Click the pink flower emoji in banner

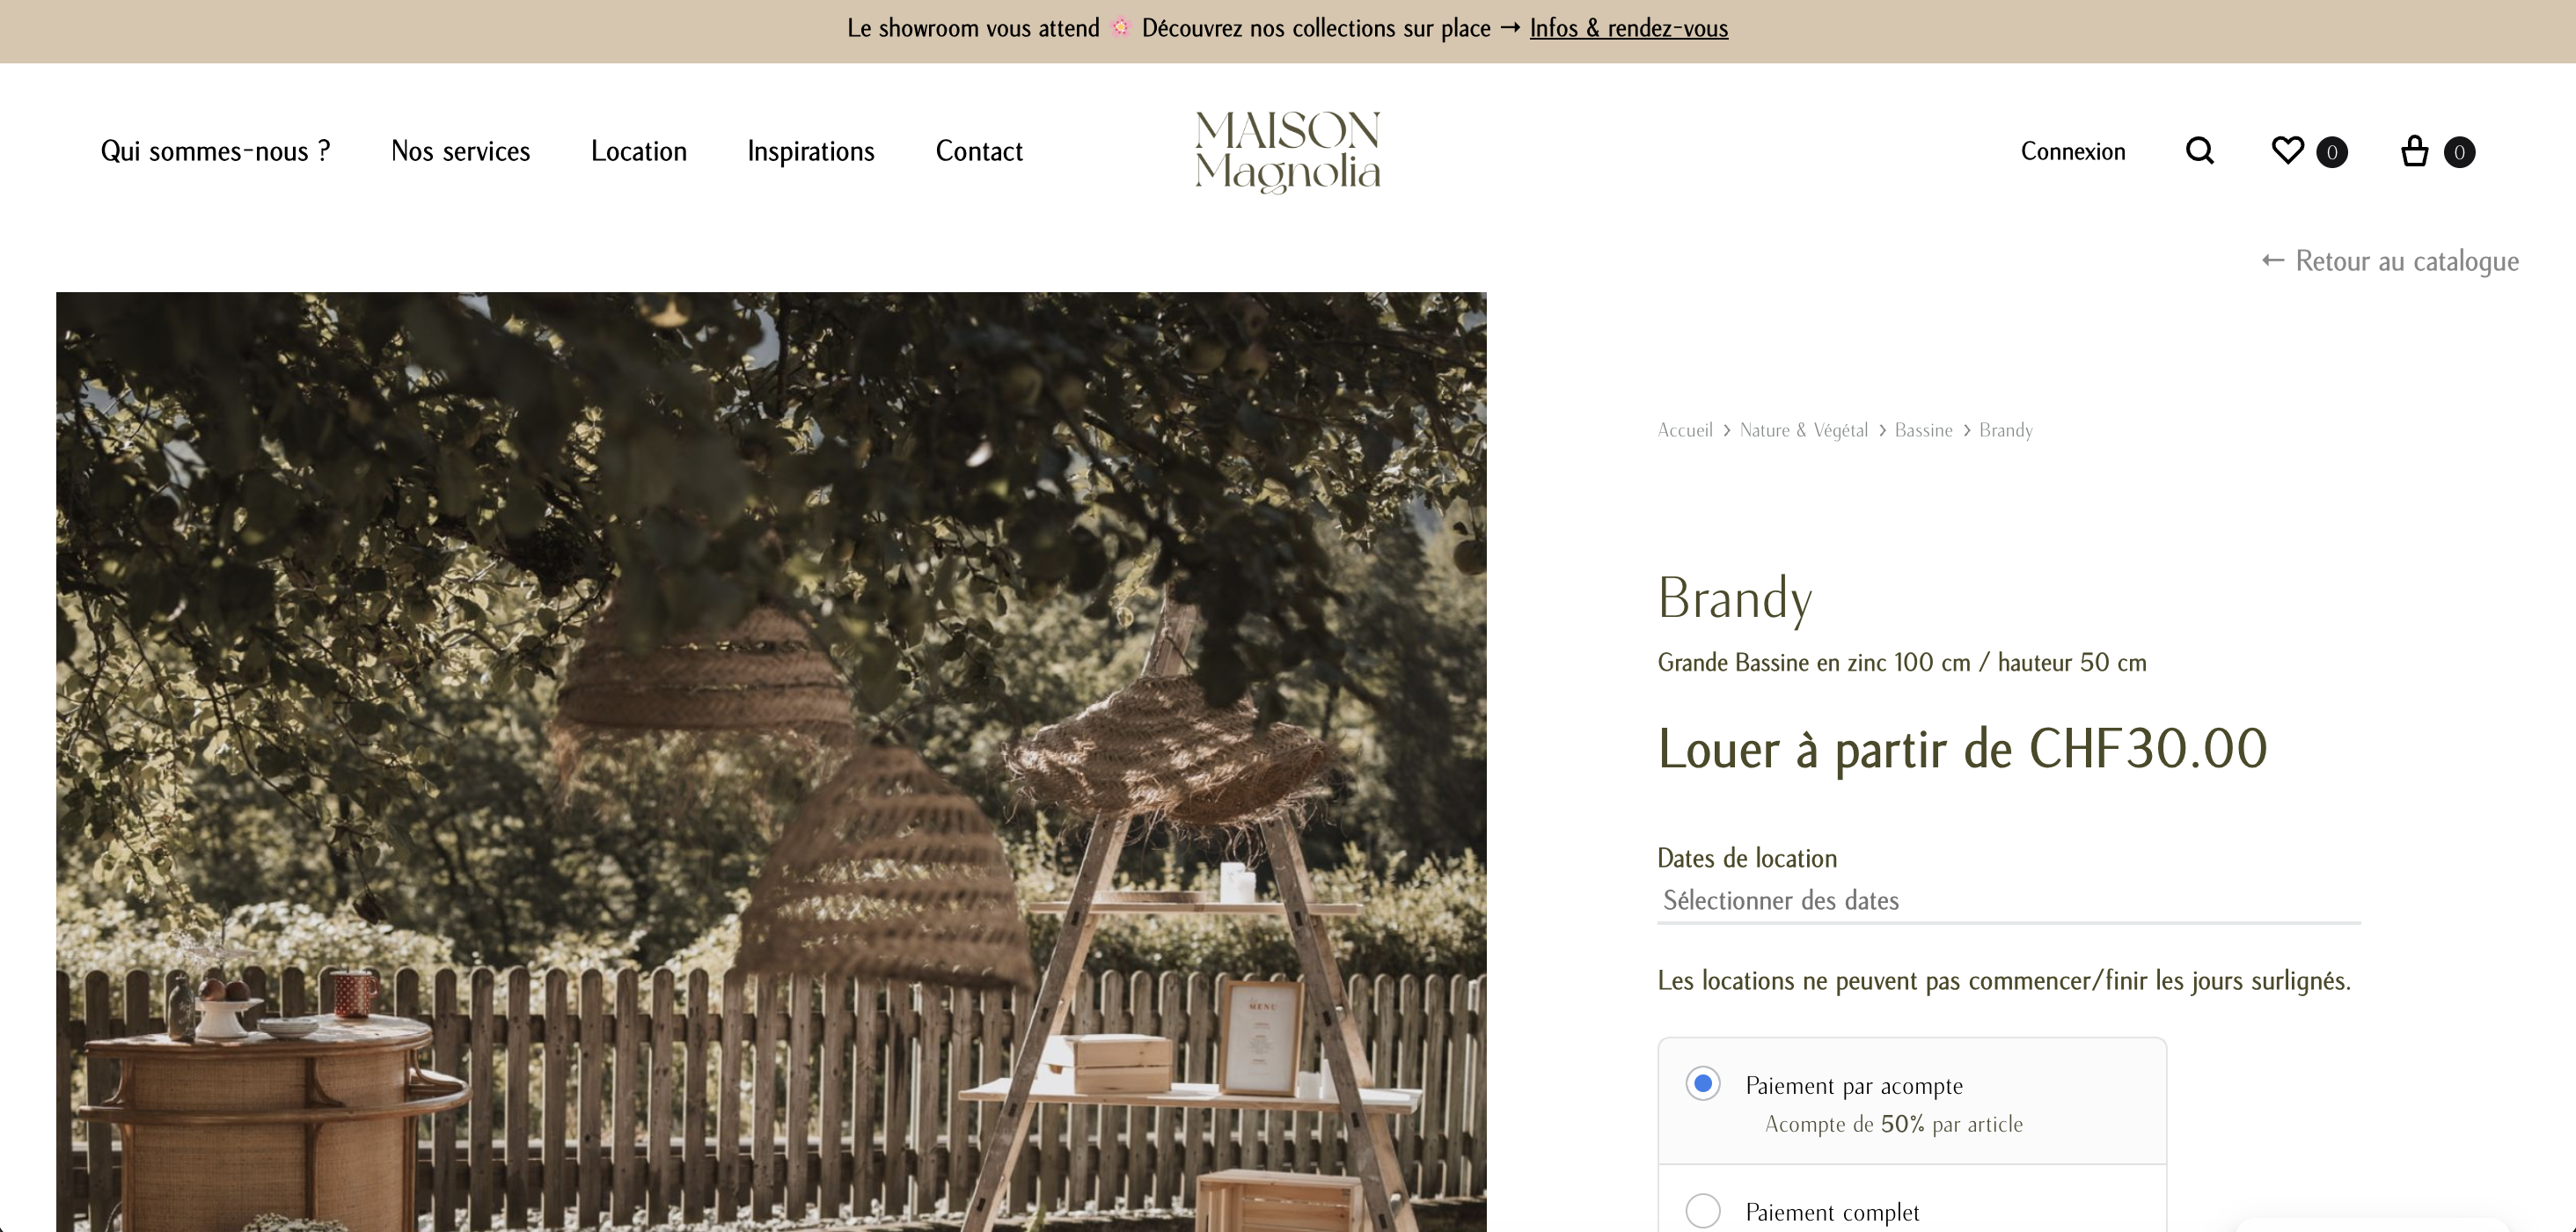coord(1120,28)
